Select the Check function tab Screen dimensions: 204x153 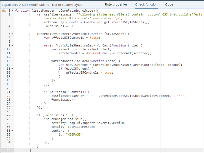pos(146,4)
